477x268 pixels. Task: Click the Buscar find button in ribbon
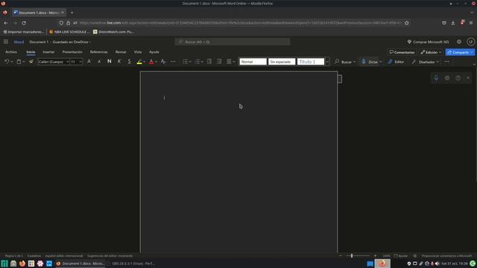[345, 62]
